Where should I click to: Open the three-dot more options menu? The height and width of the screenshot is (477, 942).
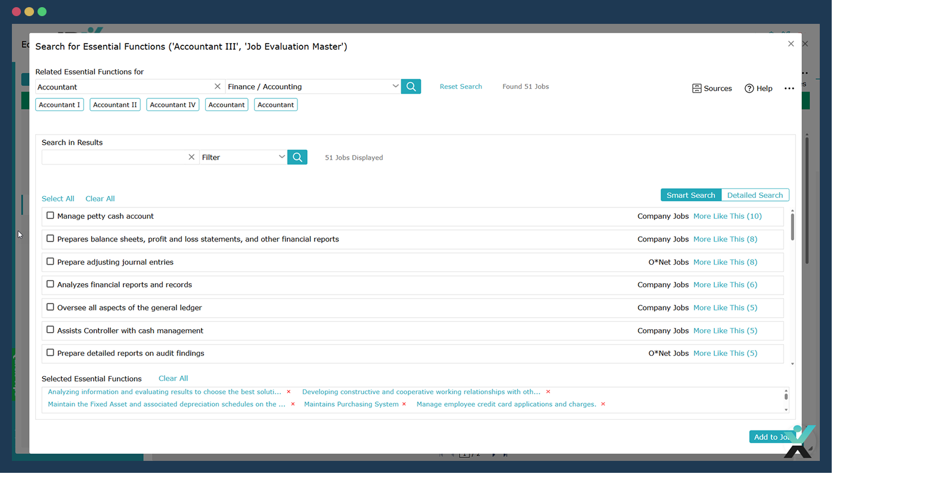[x=789, y=88]
